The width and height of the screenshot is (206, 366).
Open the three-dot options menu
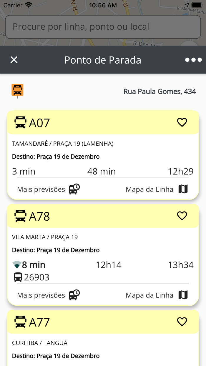[x=193, y=60]
